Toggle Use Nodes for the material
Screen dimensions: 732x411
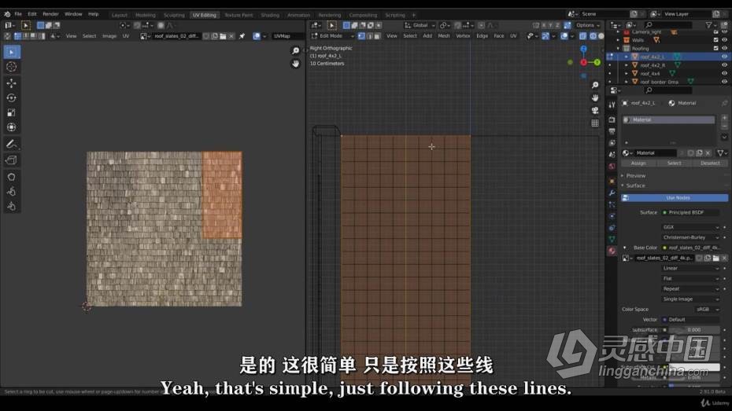[674, 198]
